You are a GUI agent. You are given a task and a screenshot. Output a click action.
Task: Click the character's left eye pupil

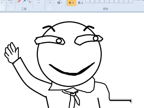(59, 41)
